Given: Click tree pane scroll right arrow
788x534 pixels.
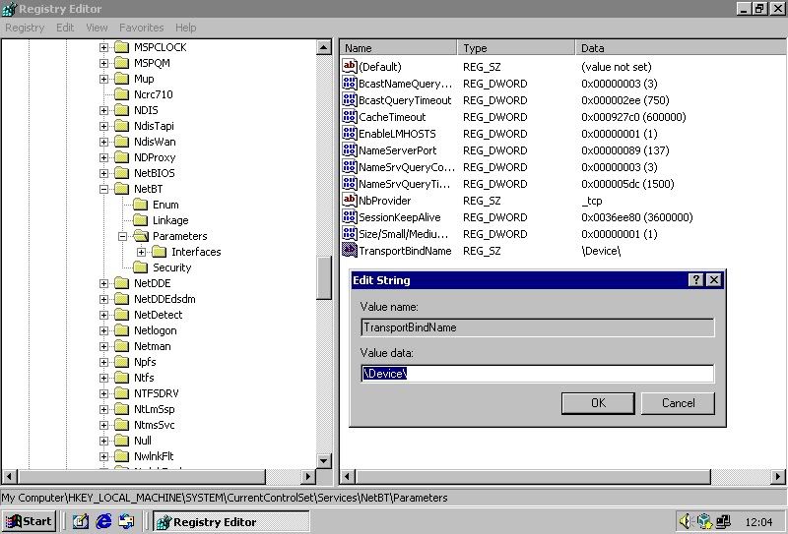Looking at the screenshot, I should [308, 476].
